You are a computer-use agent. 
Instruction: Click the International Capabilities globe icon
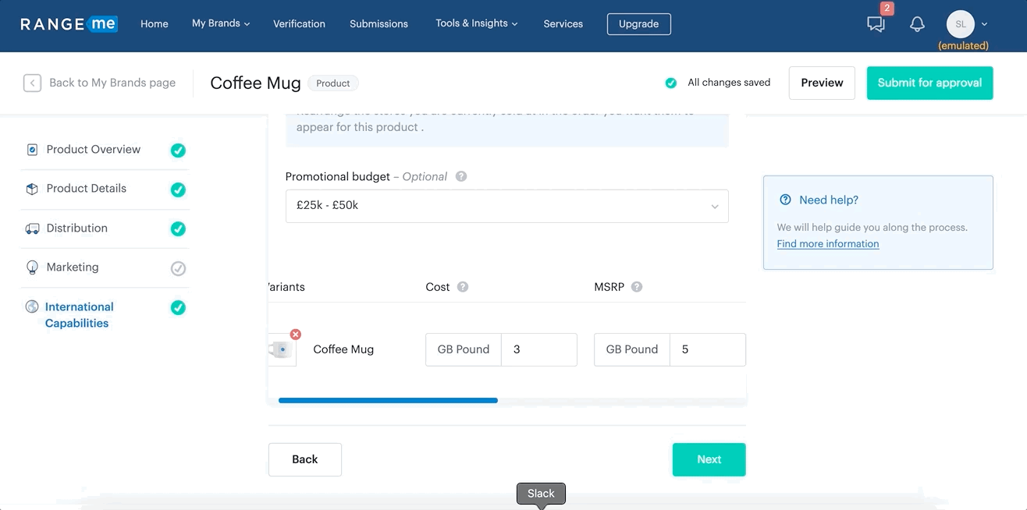32,306
